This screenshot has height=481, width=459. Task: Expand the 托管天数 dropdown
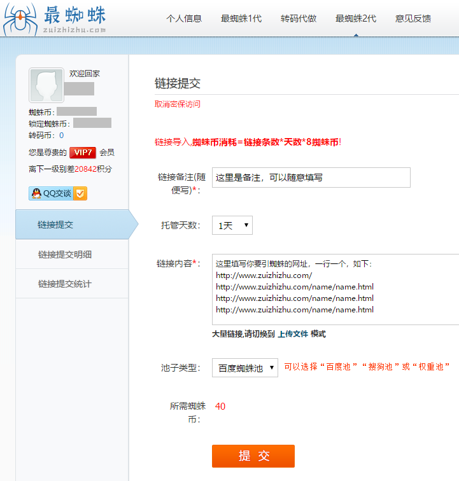click(232, 225)
